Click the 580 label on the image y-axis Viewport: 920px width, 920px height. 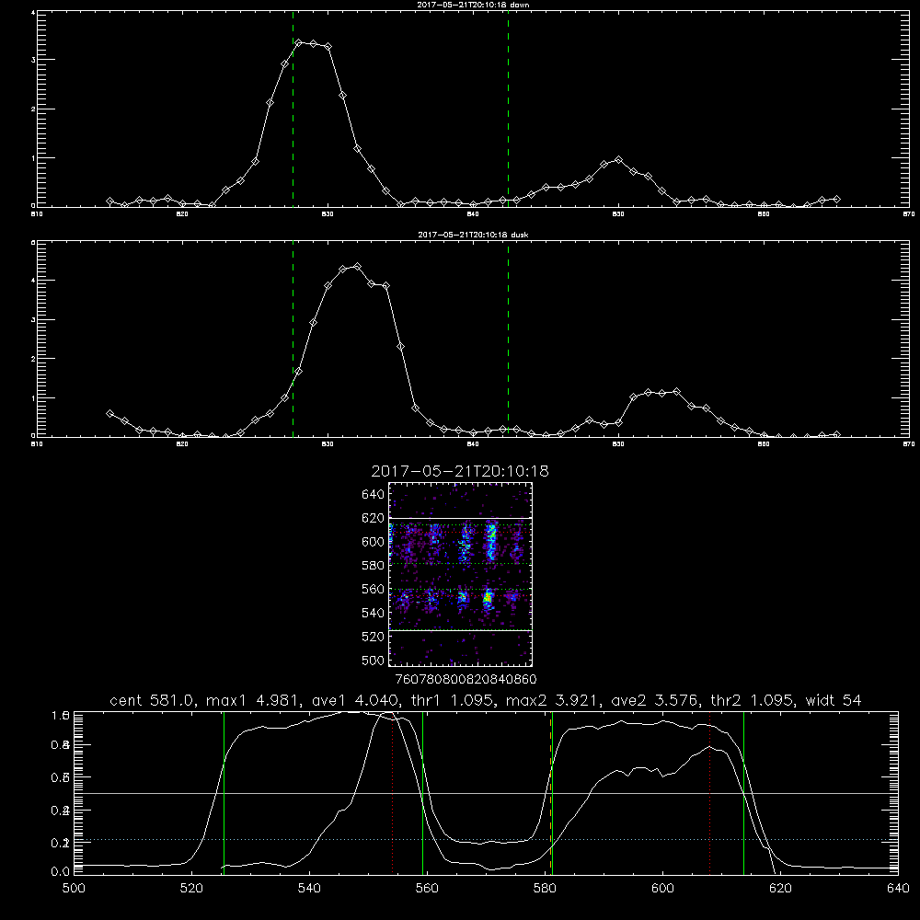coord(373,566)
